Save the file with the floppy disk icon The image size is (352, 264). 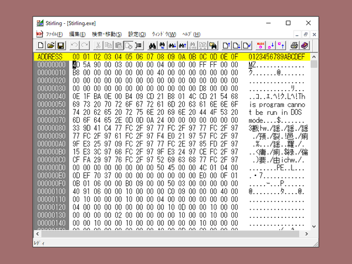pos(61,46)
